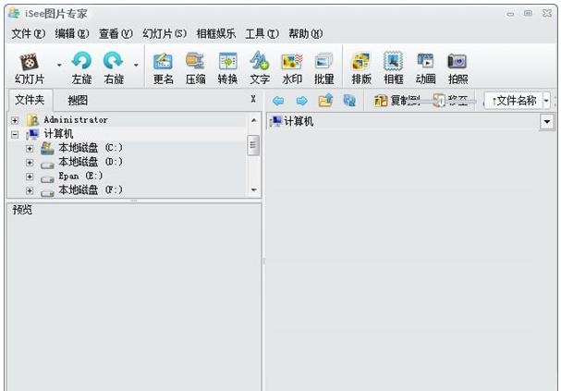Open the 转换 format convert tool
The width and height of the screenshot is (561, 391).
click(x=227, y=68)
